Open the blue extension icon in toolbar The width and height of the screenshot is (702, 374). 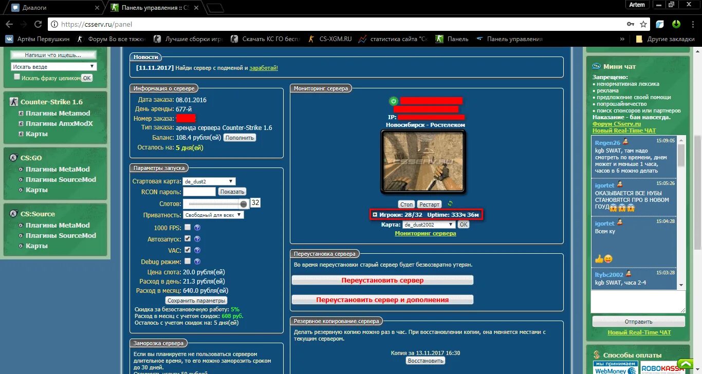point(660,24)
